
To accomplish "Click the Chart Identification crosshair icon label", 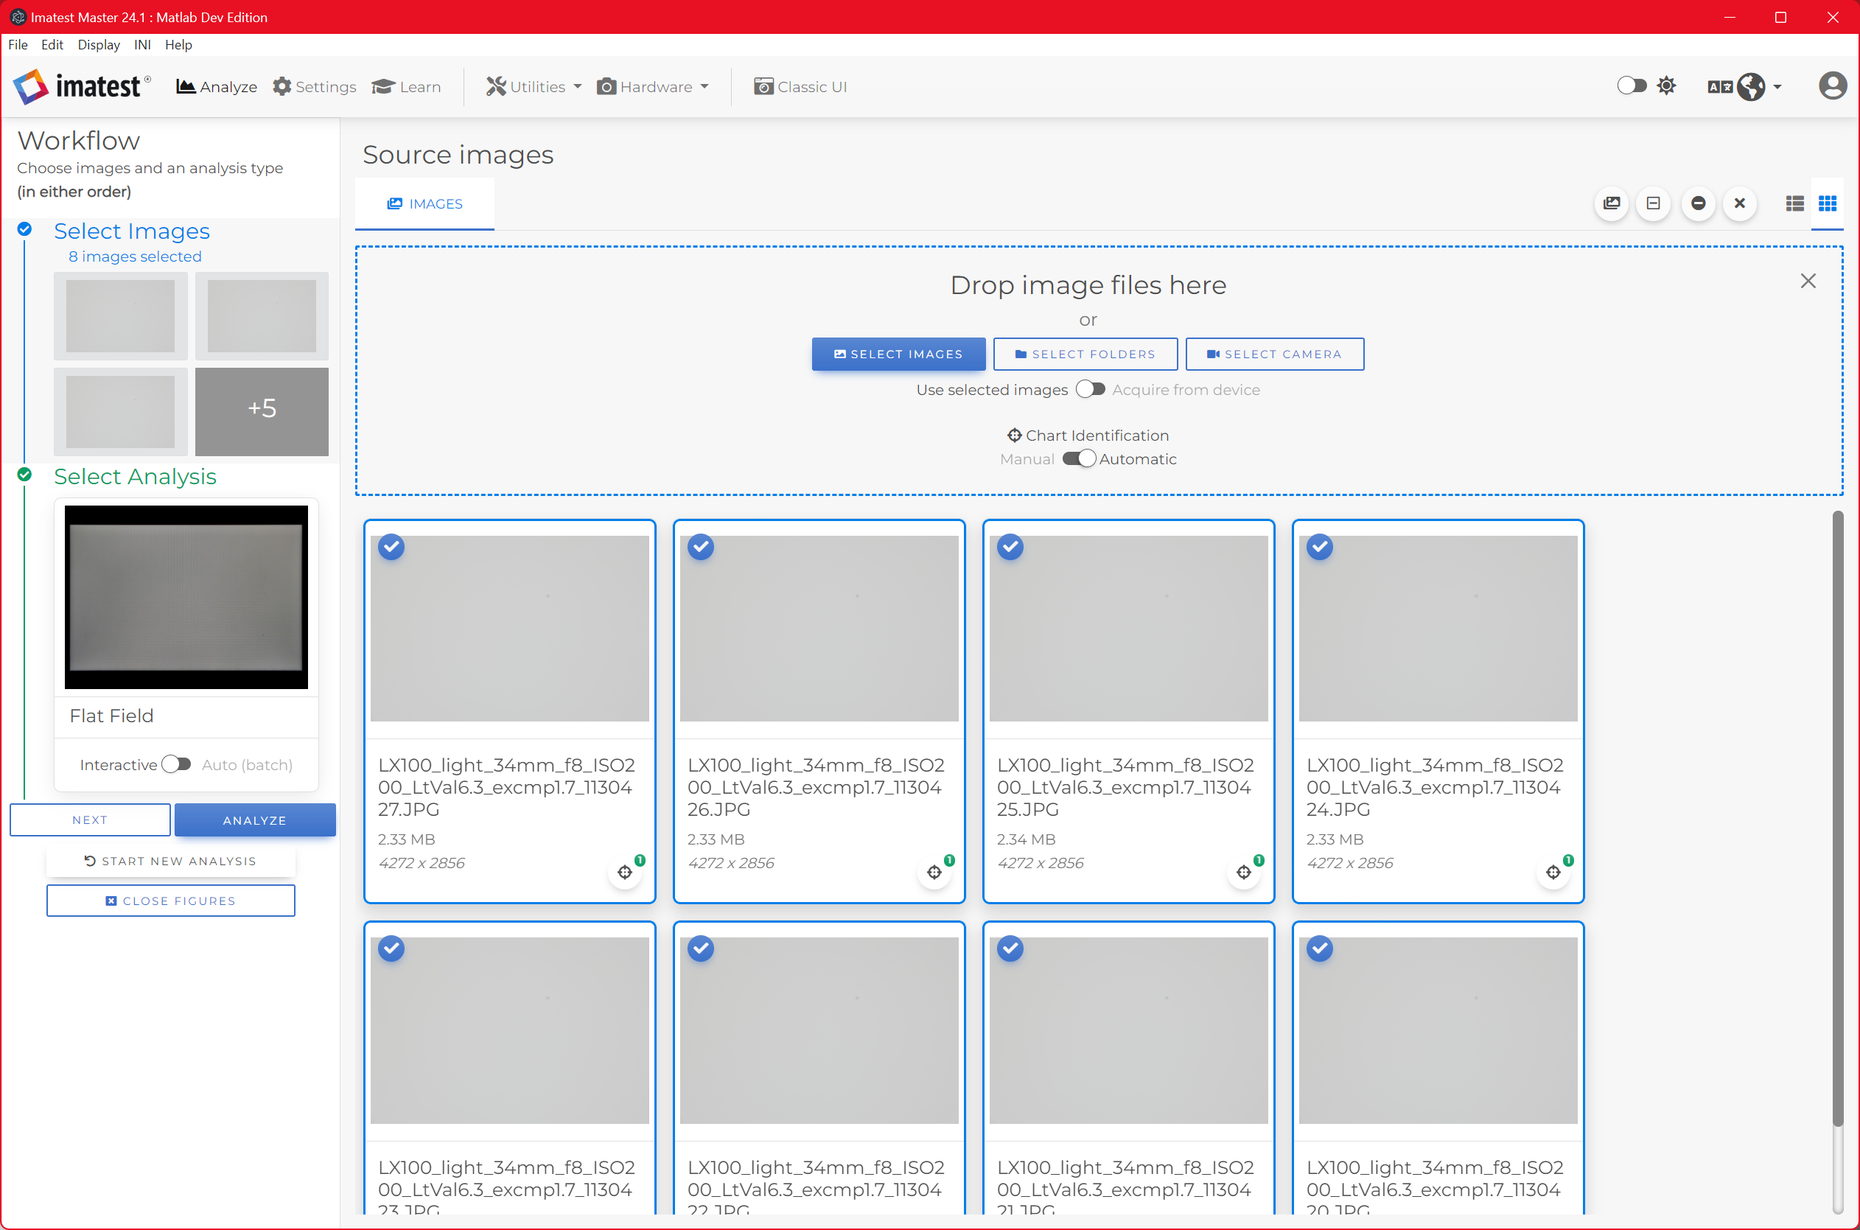I will click(1014, 436).
